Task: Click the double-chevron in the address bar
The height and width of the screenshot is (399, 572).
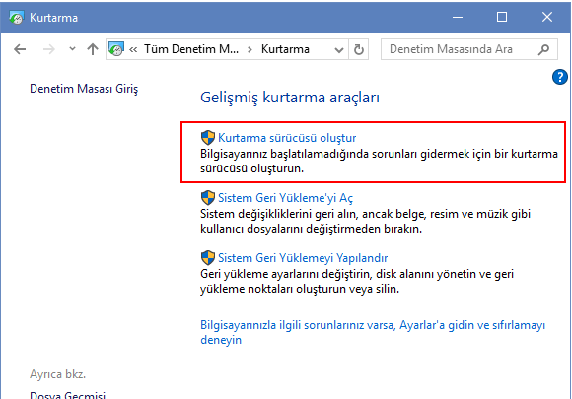Action: click(133, 49)
